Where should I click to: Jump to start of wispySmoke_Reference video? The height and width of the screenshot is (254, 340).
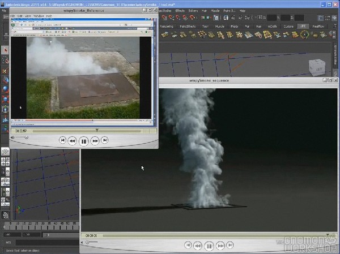(62, 140)
